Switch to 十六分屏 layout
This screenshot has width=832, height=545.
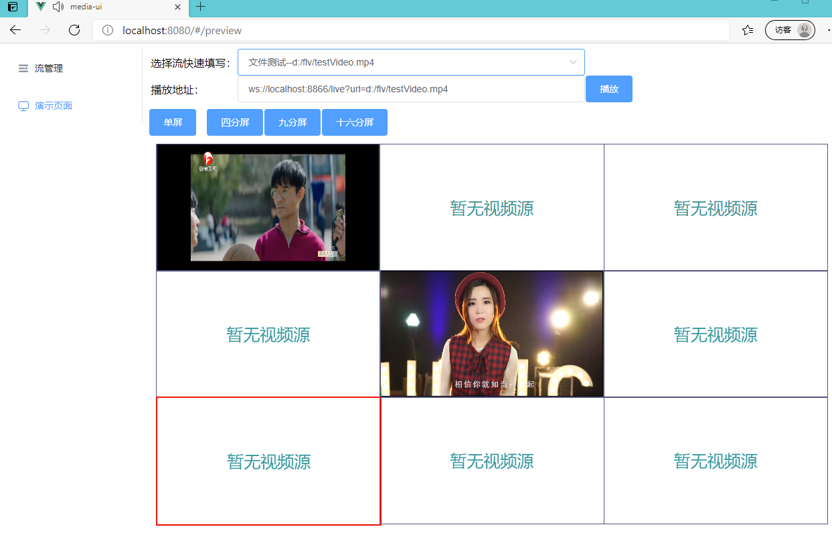coord(355,122)
